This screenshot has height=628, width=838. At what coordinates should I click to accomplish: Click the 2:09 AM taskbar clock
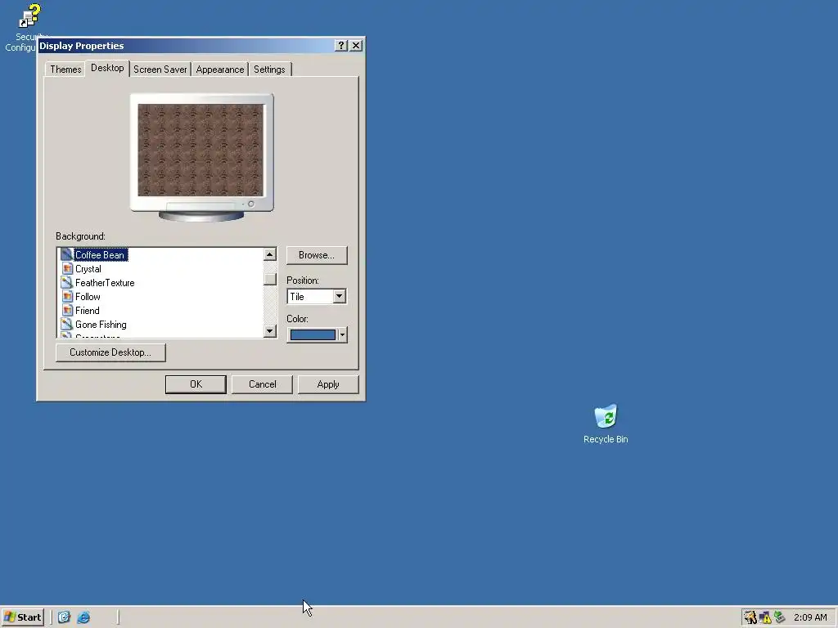click(x=810, y=617)
